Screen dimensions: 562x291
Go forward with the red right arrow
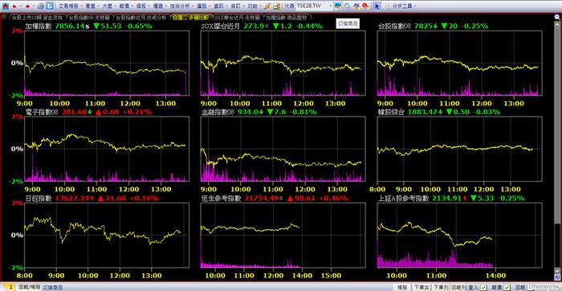pyautogui.click(x=27, y=6)
